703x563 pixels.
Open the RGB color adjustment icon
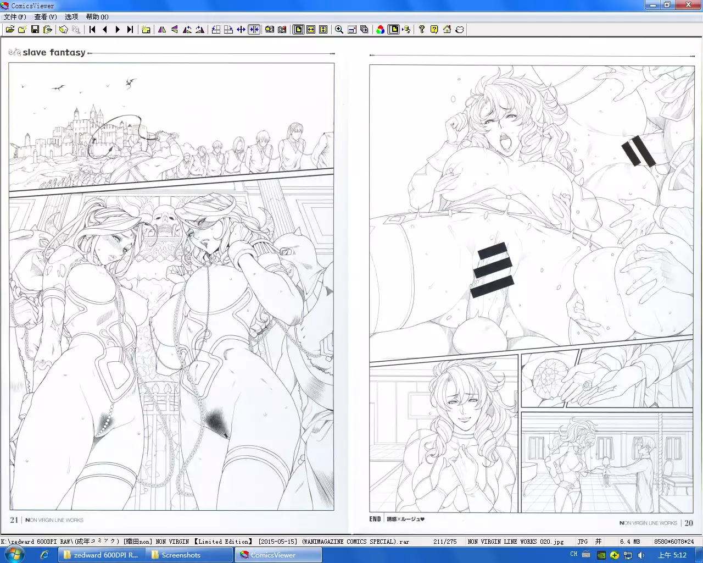click(380, 30)
